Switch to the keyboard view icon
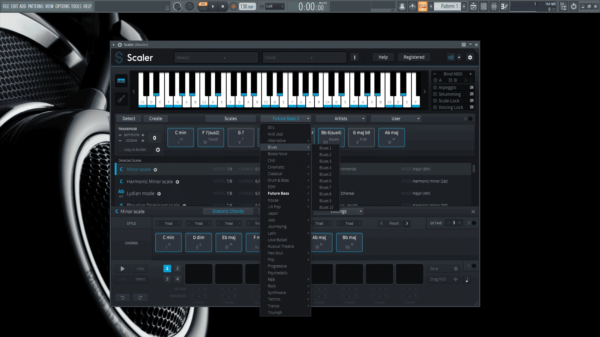This screenshot has width=600, height=337. [x=121, y=81]
